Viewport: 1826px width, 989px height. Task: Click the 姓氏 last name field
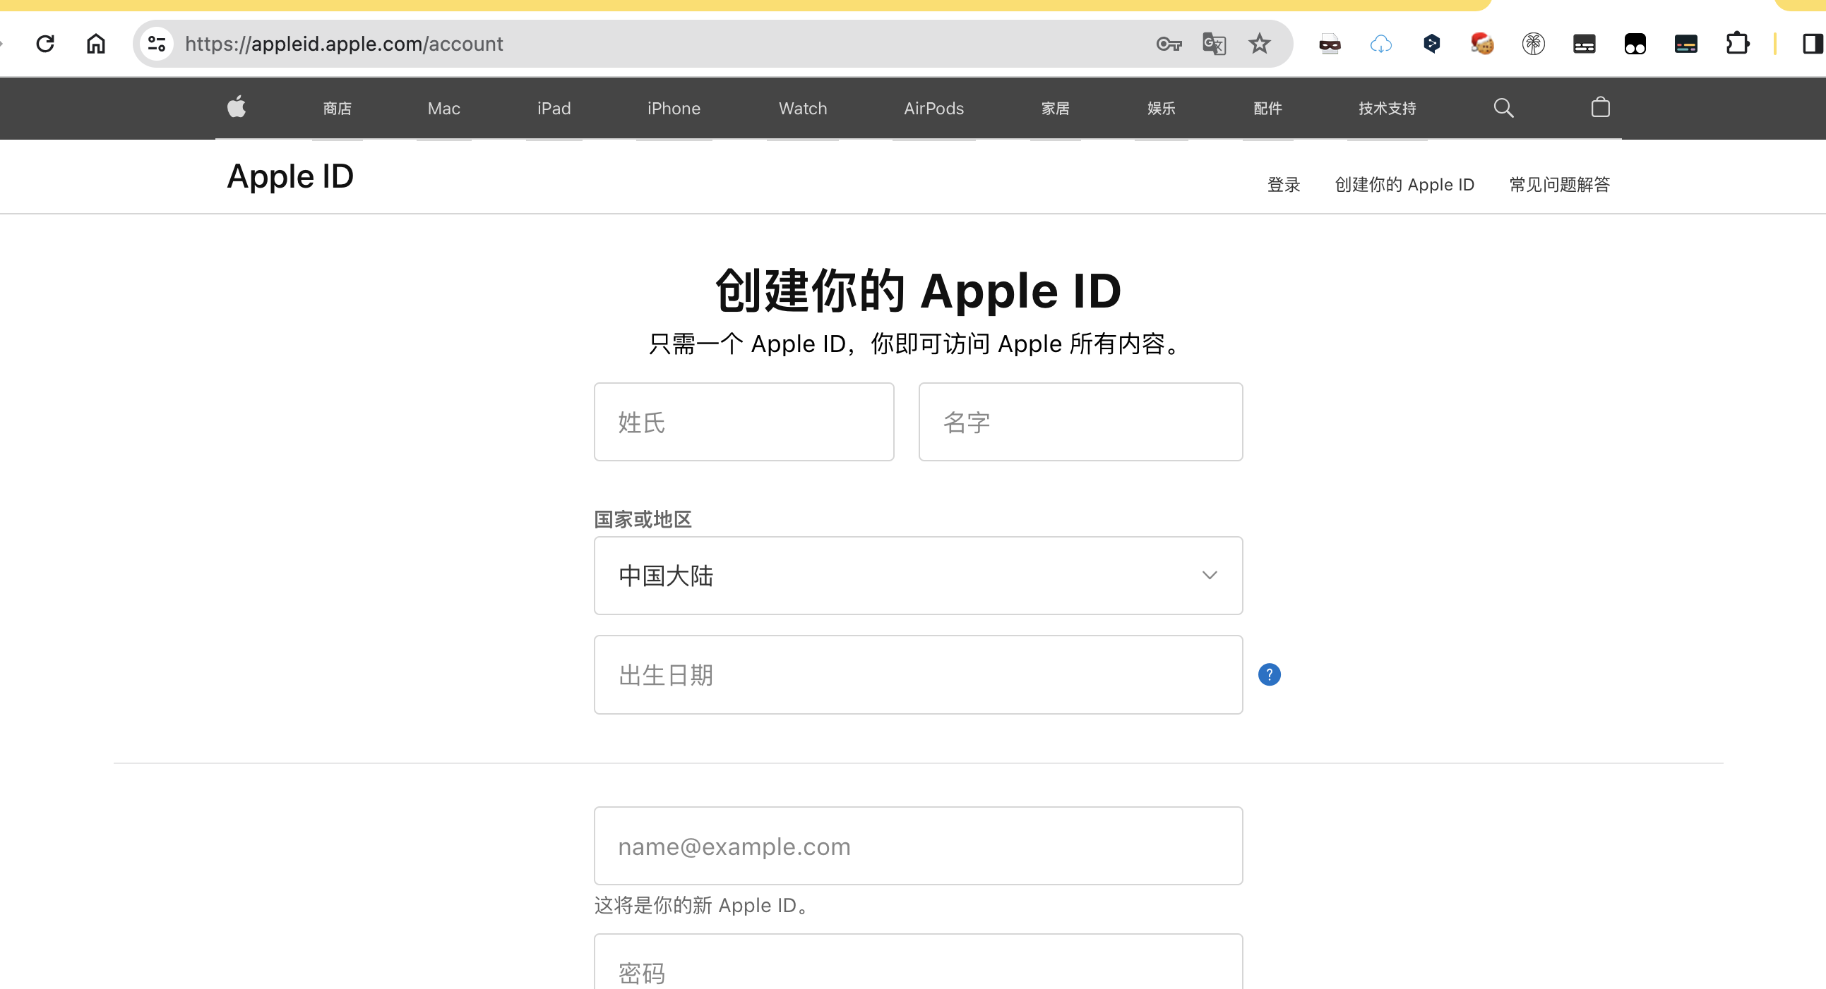(x=744, y=422)
